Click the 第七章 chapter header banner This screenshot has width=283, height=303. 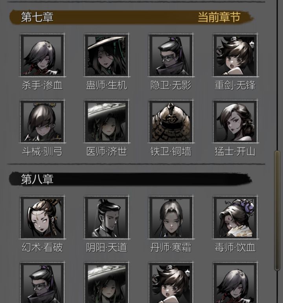131,17
